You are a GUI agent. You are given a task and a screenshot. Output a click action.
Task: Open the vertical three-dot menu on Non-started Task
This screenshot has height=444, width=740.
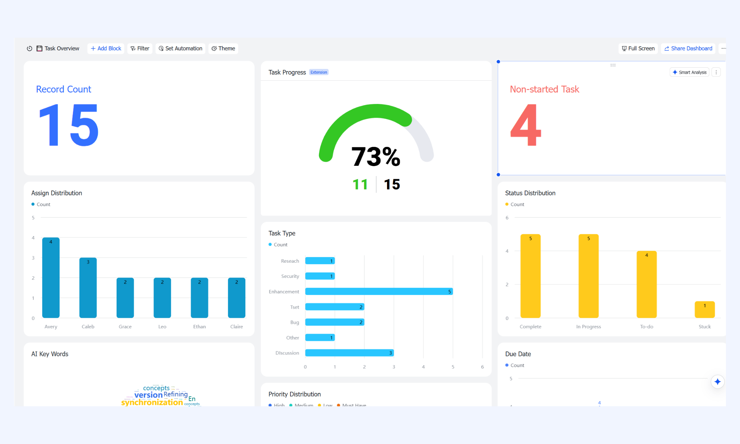tap(716, 72)
